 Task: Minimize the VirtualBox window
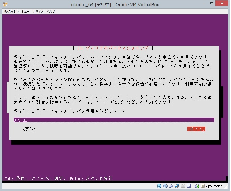204,4
